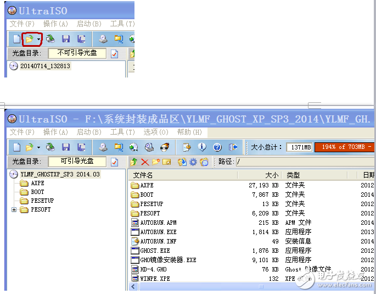Screen dimensions: 376x294
Task: Click Make CD image icon in lower UltraISO toolbar
Action: (103, 147)
